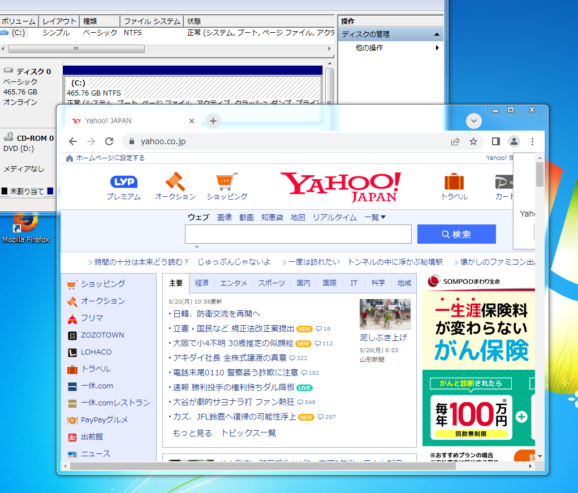This screenshot has width=578, height=493.
Task: Click the オークション gavel icon
Action: click(x=174, y=182)
